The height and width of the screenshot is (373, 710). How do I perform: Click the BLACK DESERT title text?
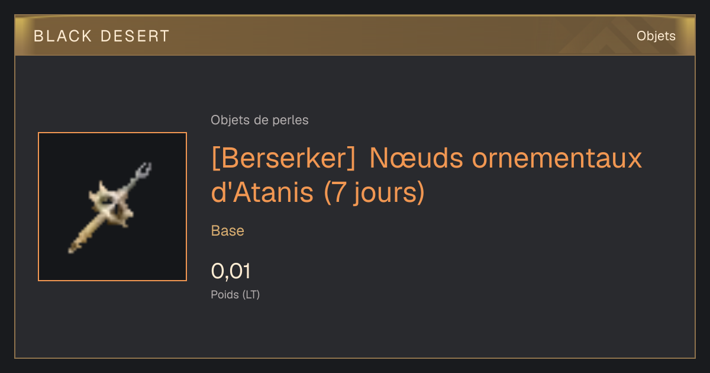pos(102,36)
